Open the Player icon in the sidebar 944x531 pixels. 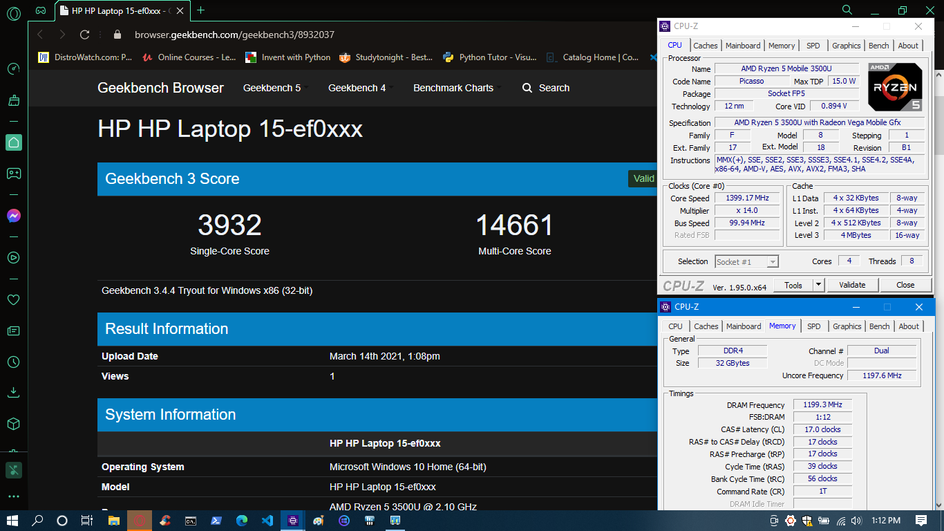[x=13, y=258]
